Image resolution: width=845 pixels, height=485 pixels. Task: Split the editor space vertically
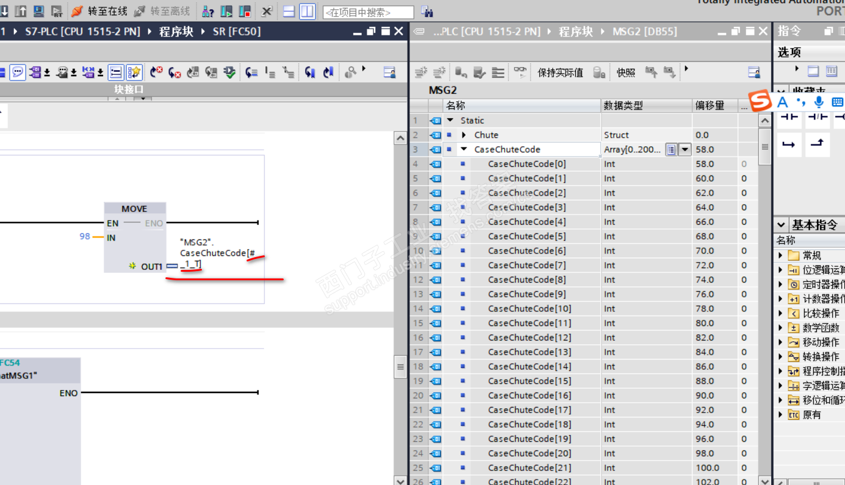(307, 11)
